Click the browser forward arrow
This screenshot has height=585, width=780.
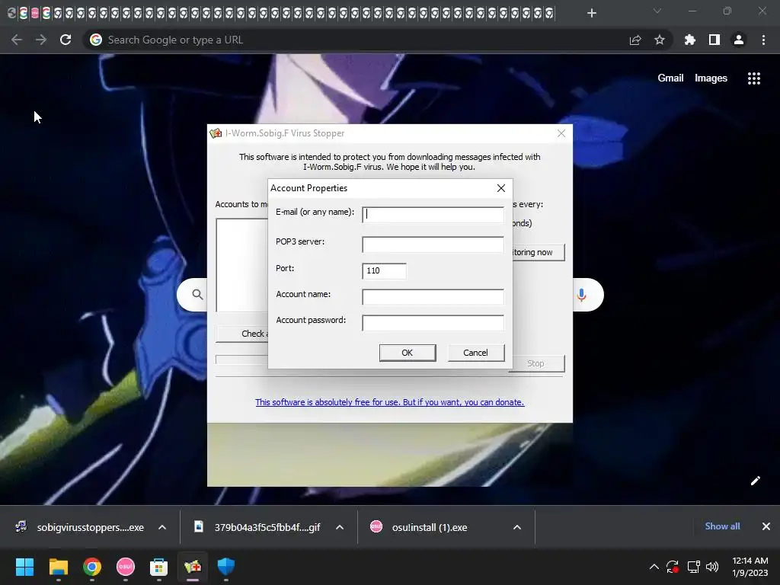coord(41,40)
